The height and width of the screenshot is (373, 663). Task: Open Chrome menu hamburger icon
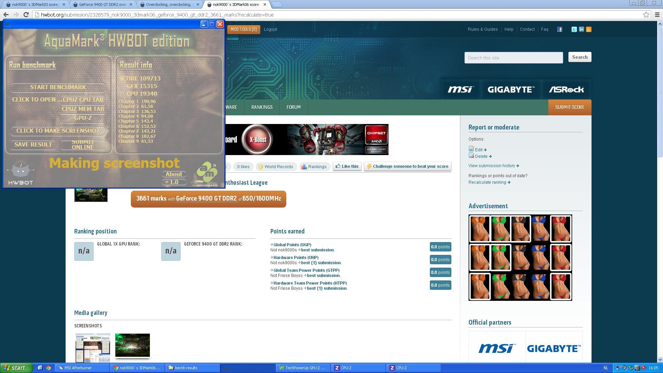pyautogui.click(x=657, y=15)
